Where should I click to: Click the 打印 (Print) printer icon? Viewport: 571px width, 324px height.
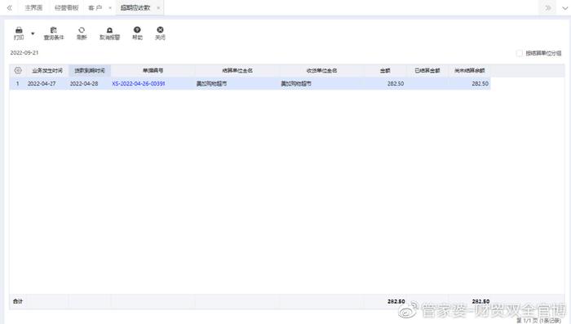pyautogui.click(x=19, y=30)
